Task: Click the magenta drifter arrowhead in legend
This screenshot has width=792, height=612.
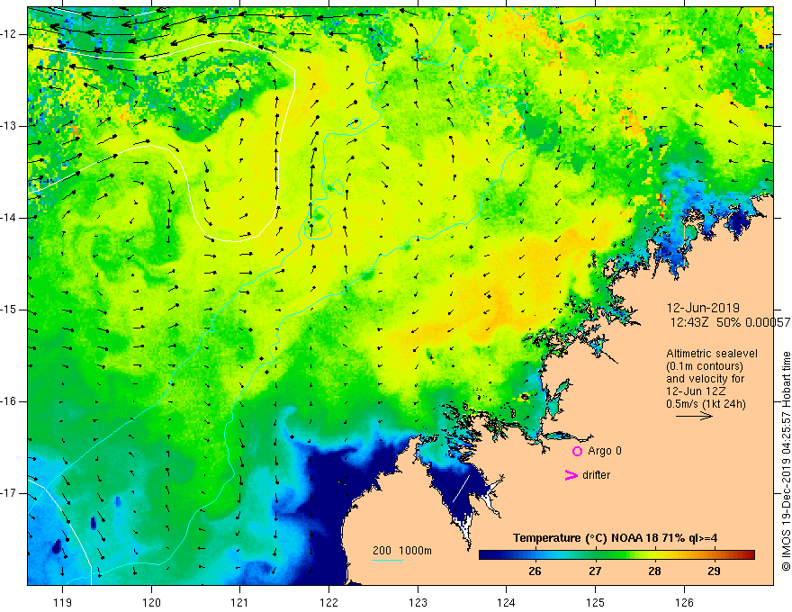Action: pos(571,475)
